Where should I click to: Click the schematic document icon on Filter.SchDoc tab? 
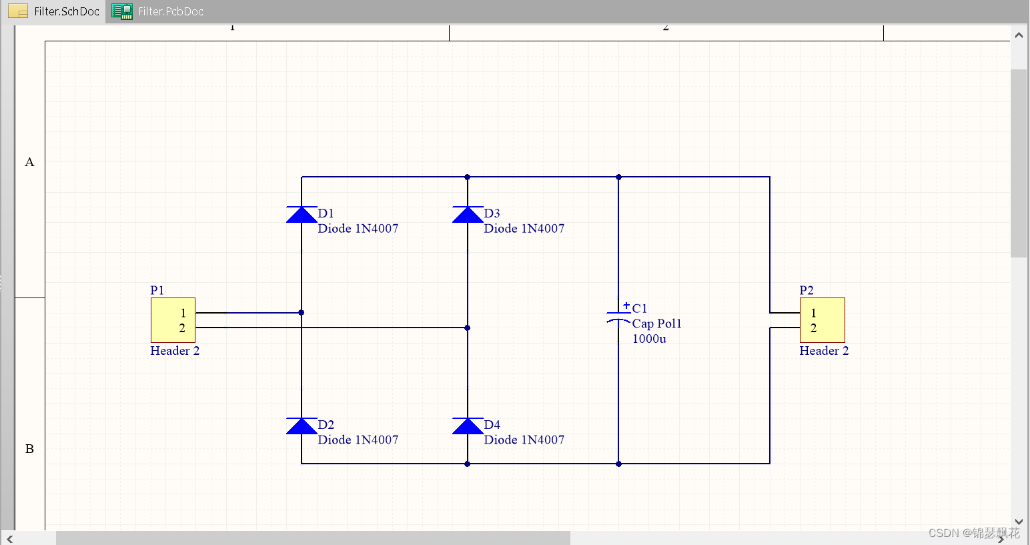[x=18, y=11]
